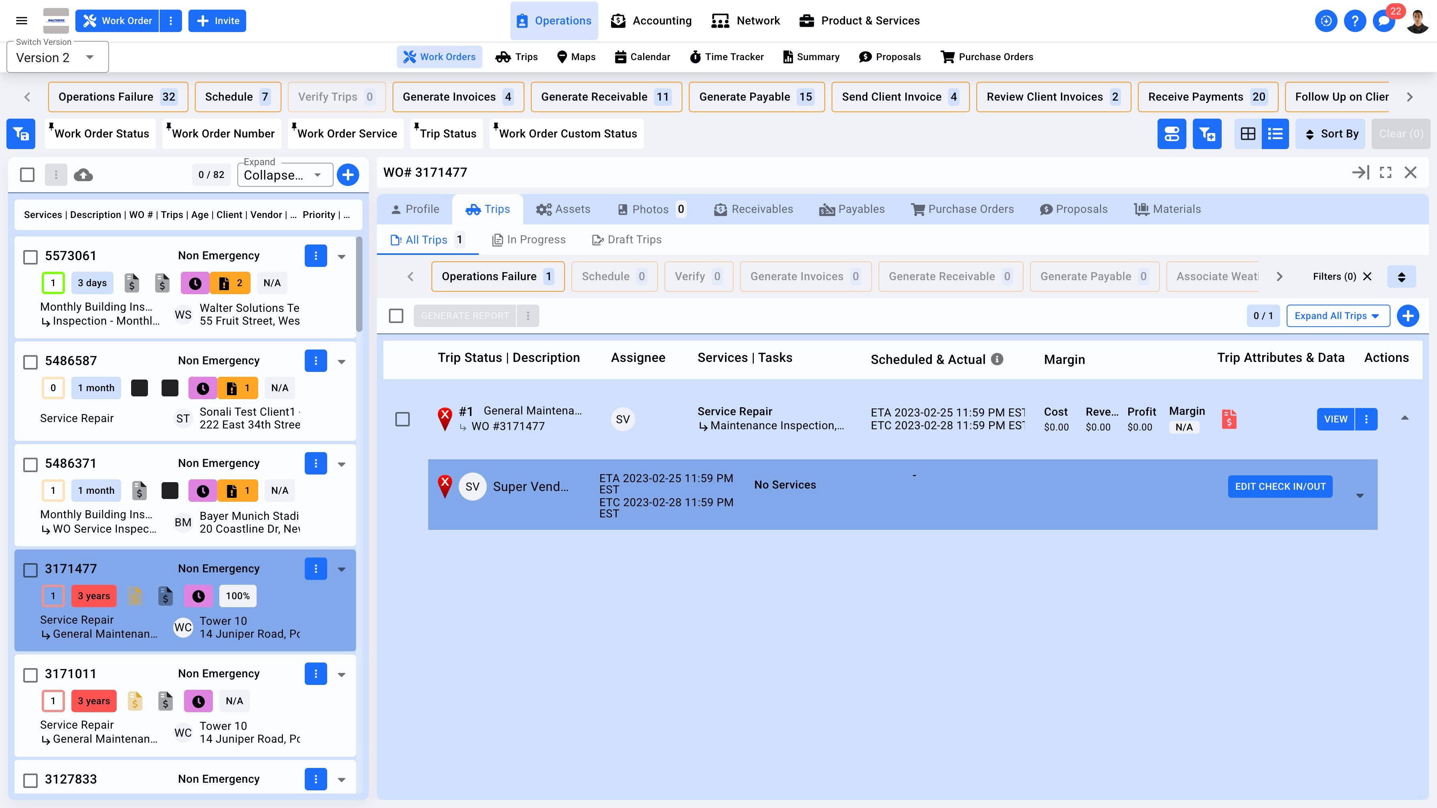1437x808 pixels.
Task: Open the Accounting menu
Action: tap(651, 20)
